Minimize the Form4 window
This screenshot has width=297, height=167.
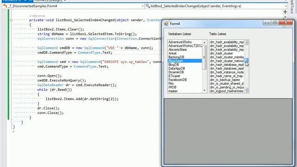click(267, 23)
